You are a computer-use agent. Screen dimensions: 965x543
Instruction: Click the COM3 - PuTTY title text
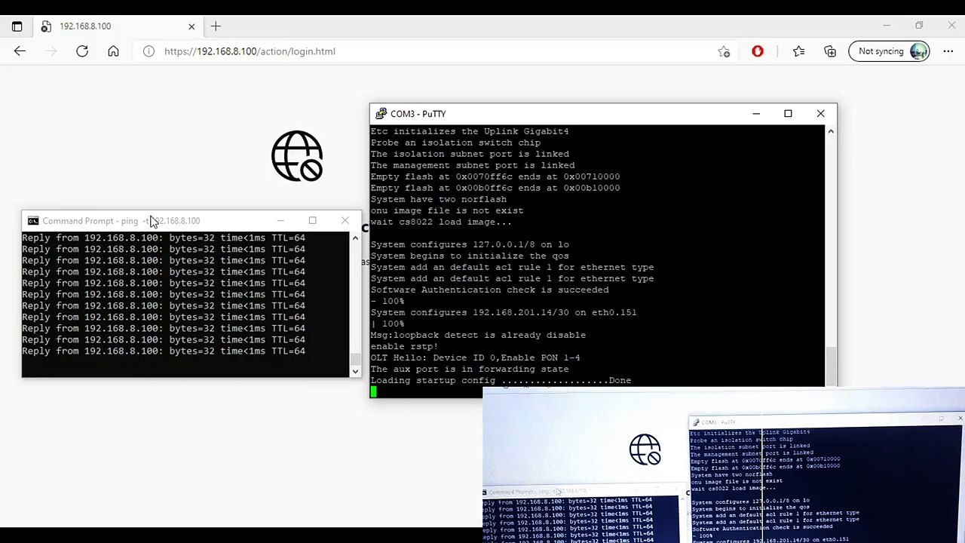click(x=418, y=114)
